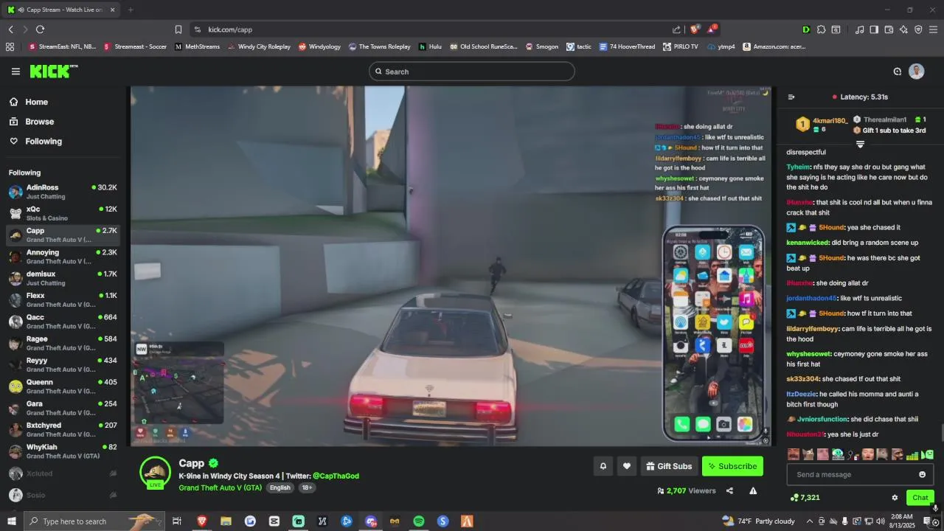This screenshot has width=944, height=531.
Task: Open Spotify from taskbar
Action: click(418, 521)
